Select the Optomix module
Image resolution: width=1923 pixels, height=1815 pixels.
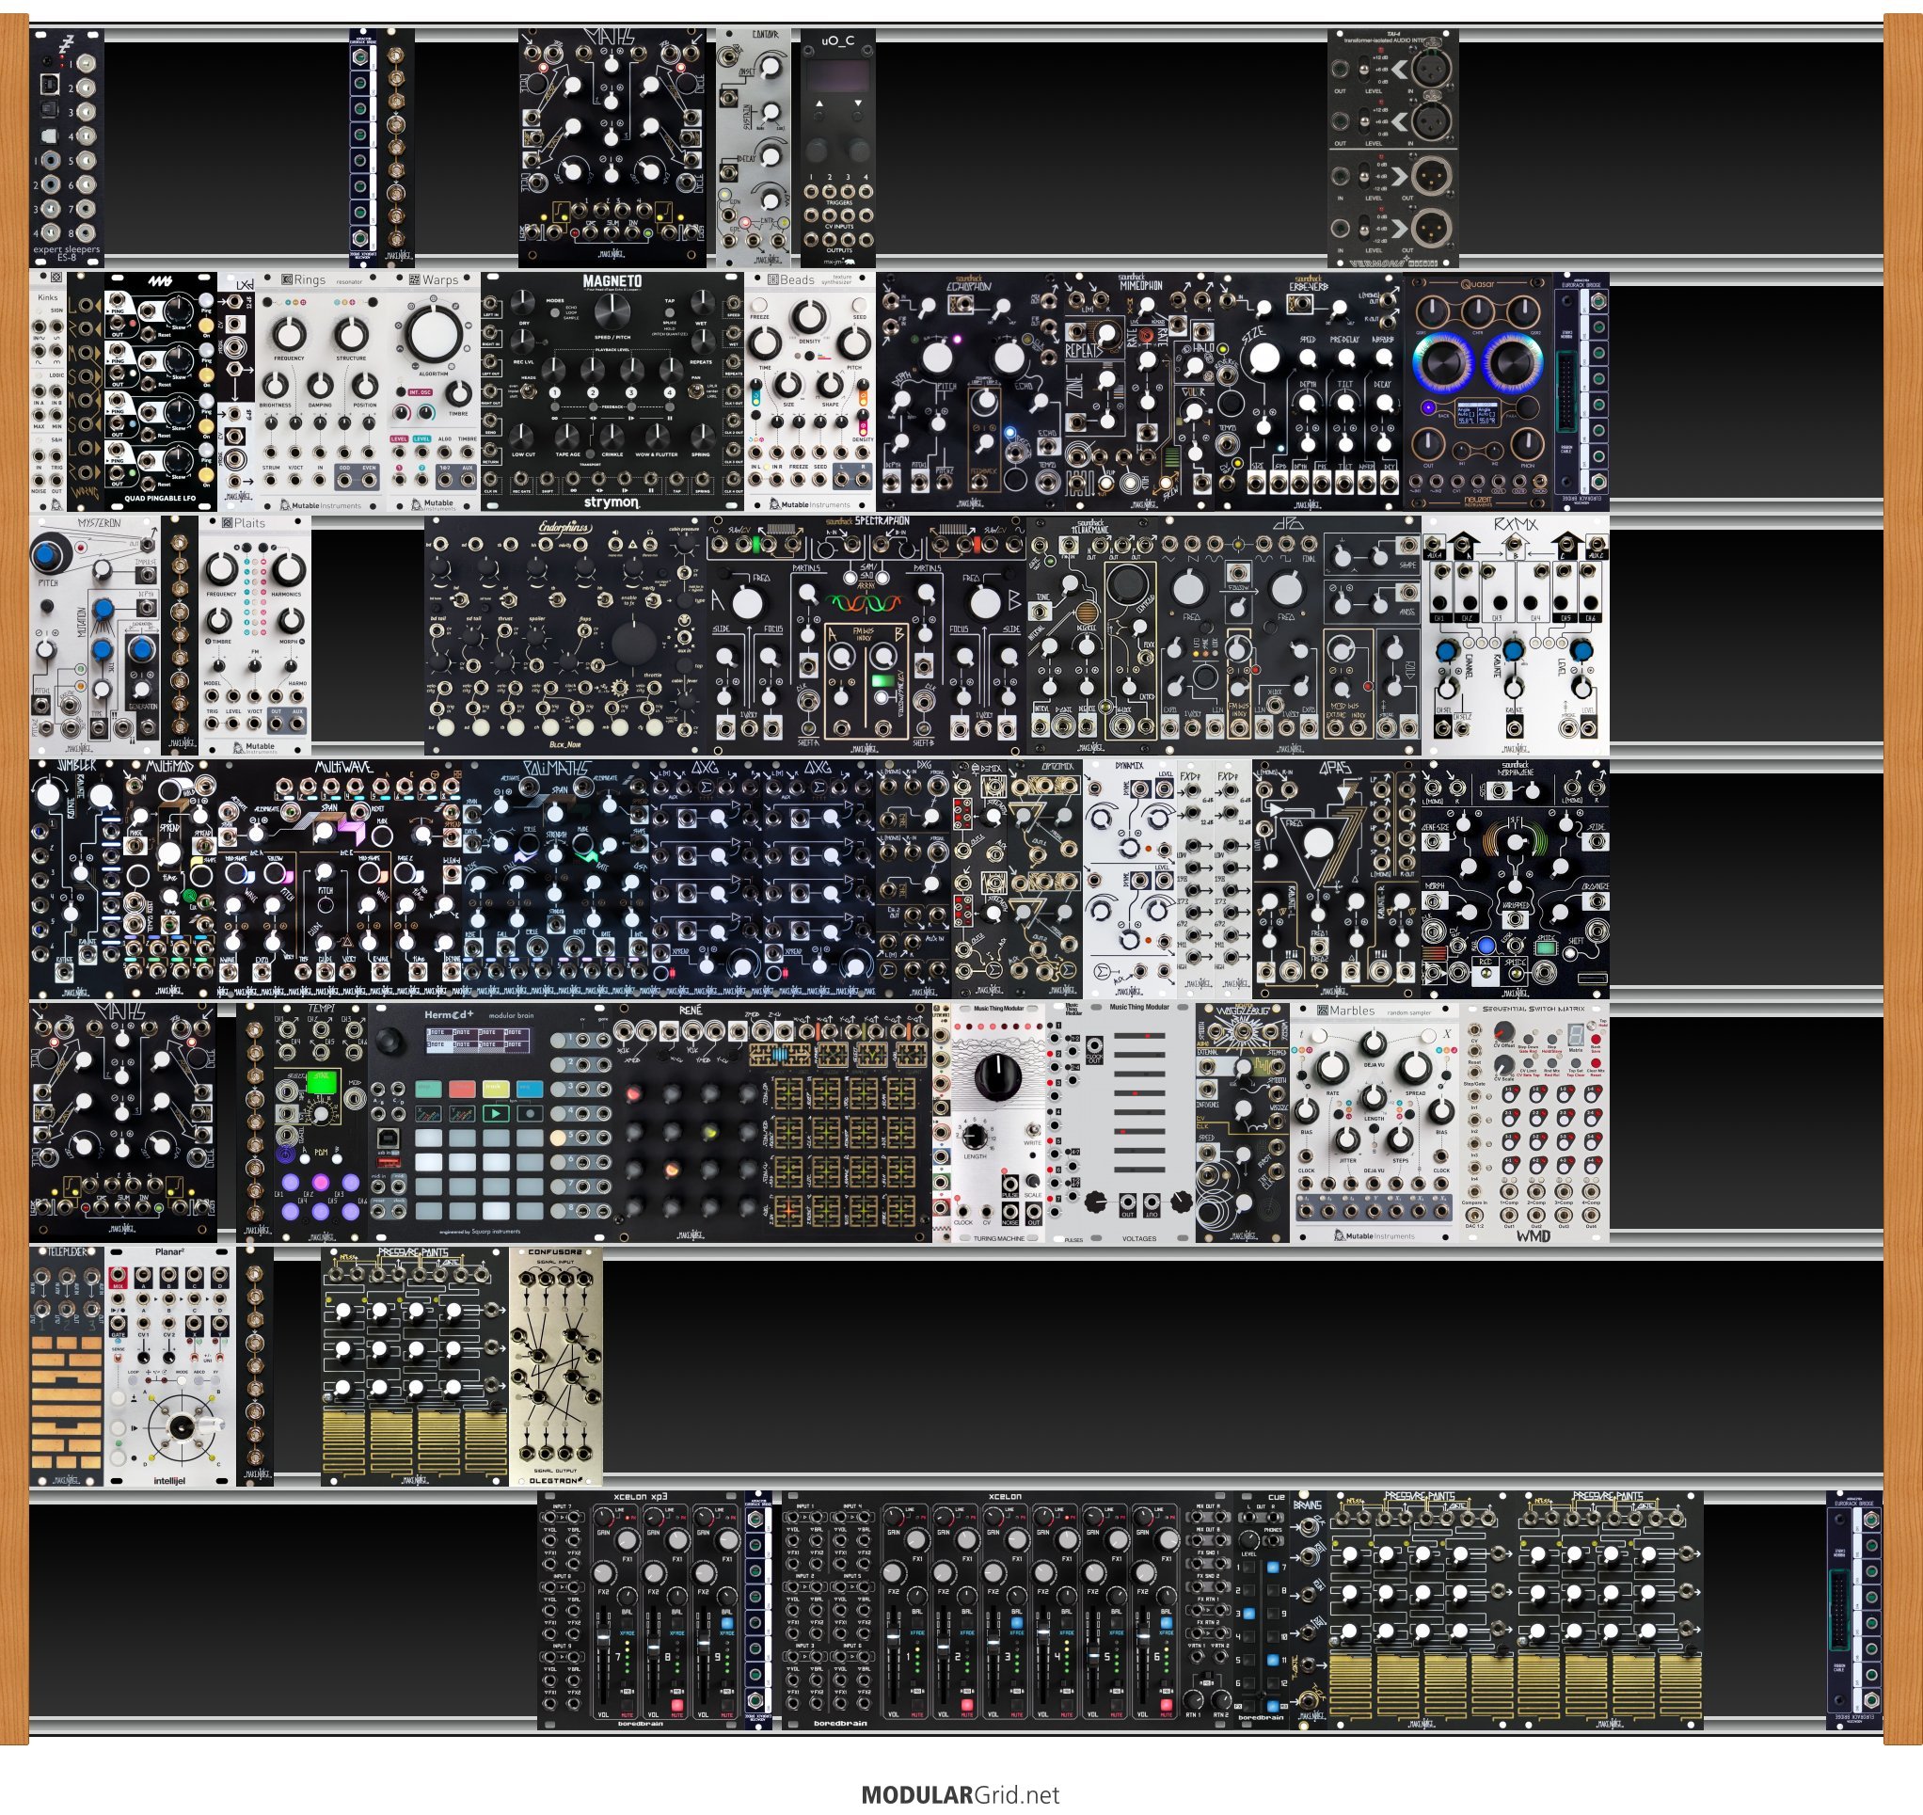(1045, 879)
